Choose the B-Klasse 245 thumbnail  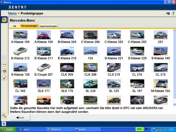click(67, 35)
